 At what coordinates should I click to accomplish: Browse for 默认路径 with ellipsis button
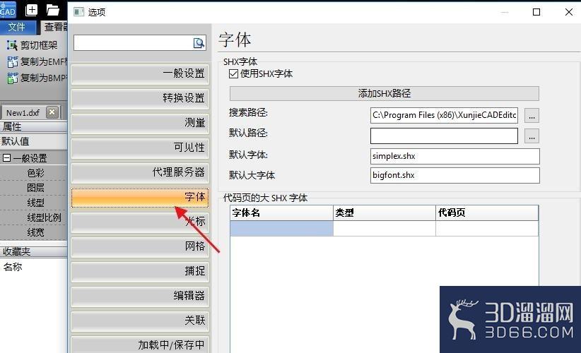click(532, 136)
